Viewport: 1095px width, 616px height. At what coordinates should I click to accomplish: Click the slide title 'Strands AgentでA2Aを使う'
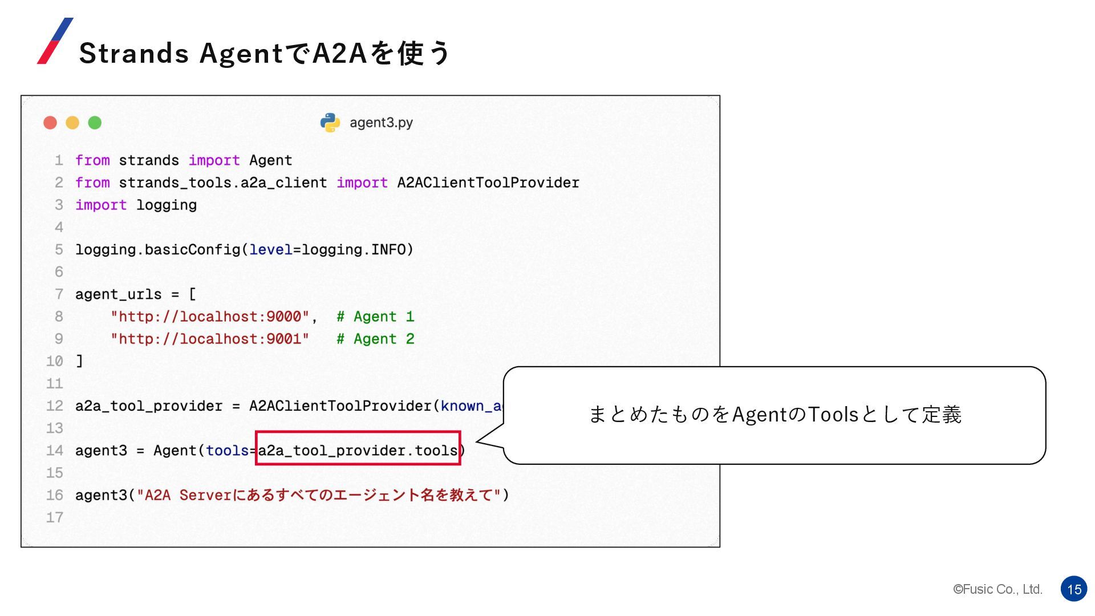point(265,53)
